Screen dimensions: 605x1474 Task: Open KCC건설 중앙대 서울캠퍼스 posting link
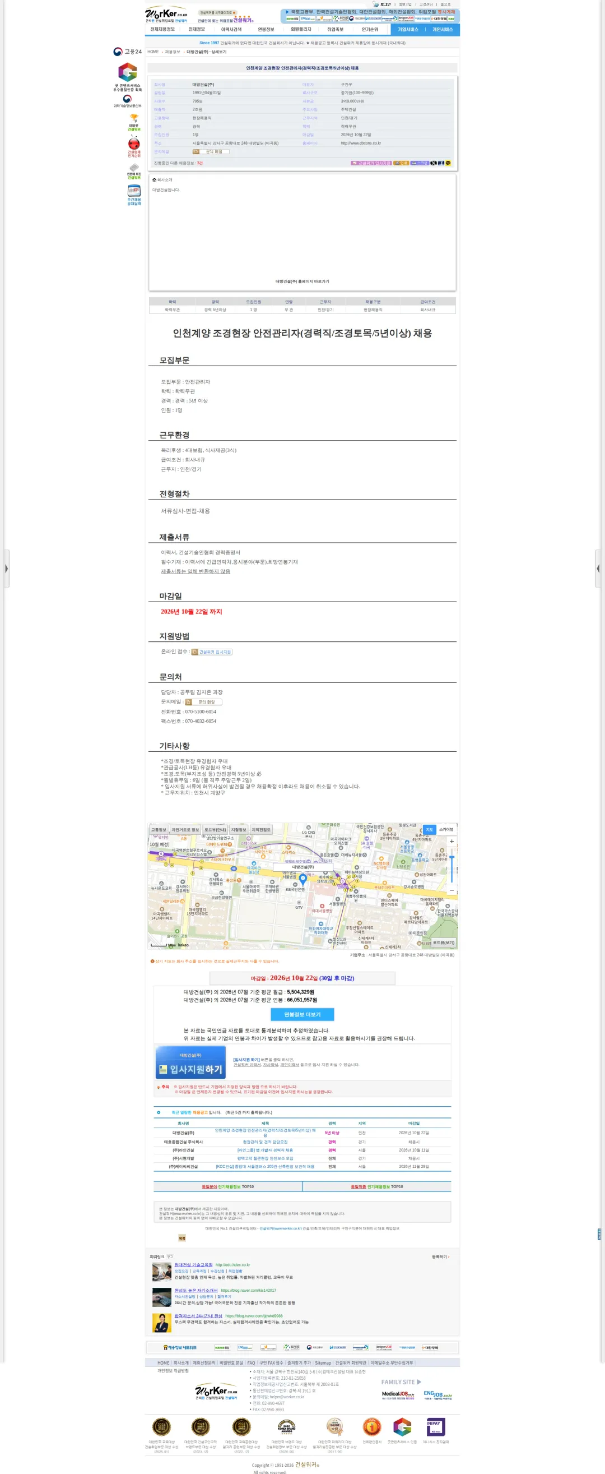(x=266, y=1166)
